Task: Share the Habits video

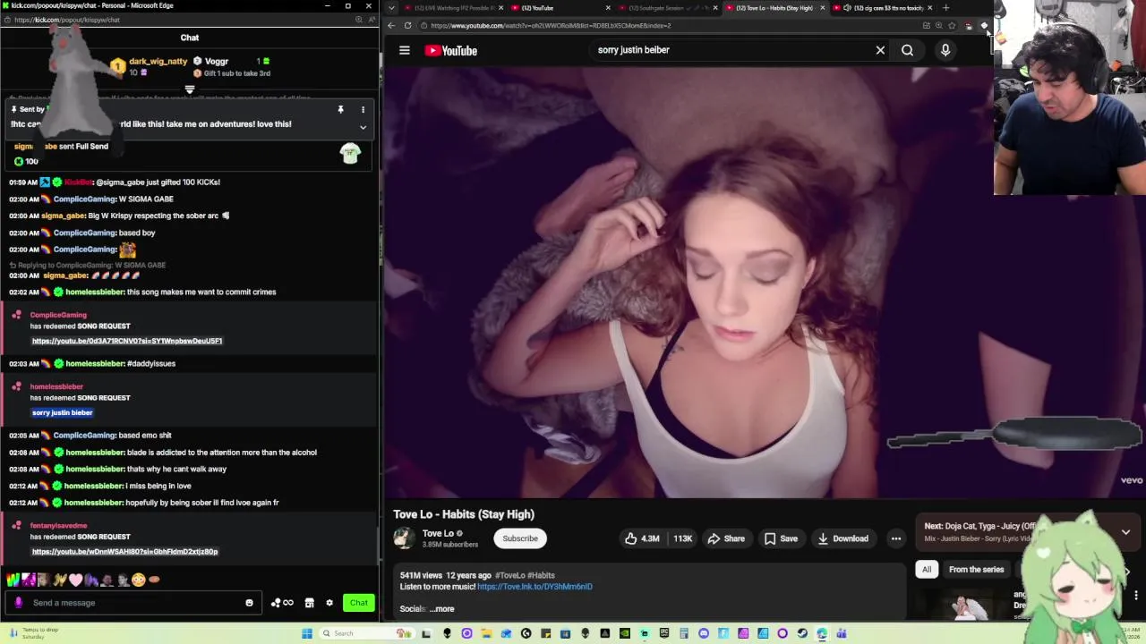Action: point(726,538)
